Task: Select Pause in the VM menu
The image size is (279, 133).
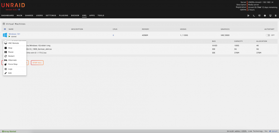Action: click(x=15, y=52)
